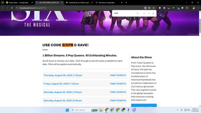Go to next find result
The width and height of the screenshot is (201, 113).
tap(149, 13)
